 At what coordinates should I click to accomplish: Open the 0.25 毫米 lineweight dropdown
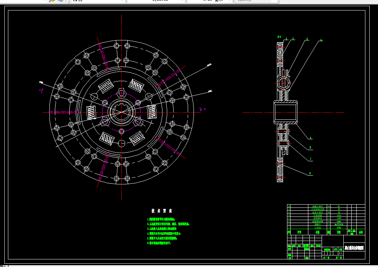[x=209, y=1]
